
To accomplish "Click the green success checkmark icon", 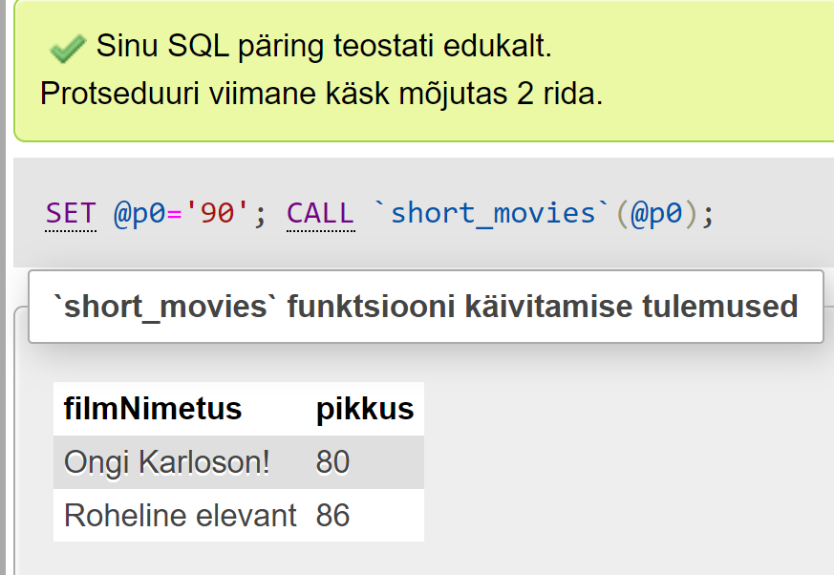I will click(x=67, y=47).
